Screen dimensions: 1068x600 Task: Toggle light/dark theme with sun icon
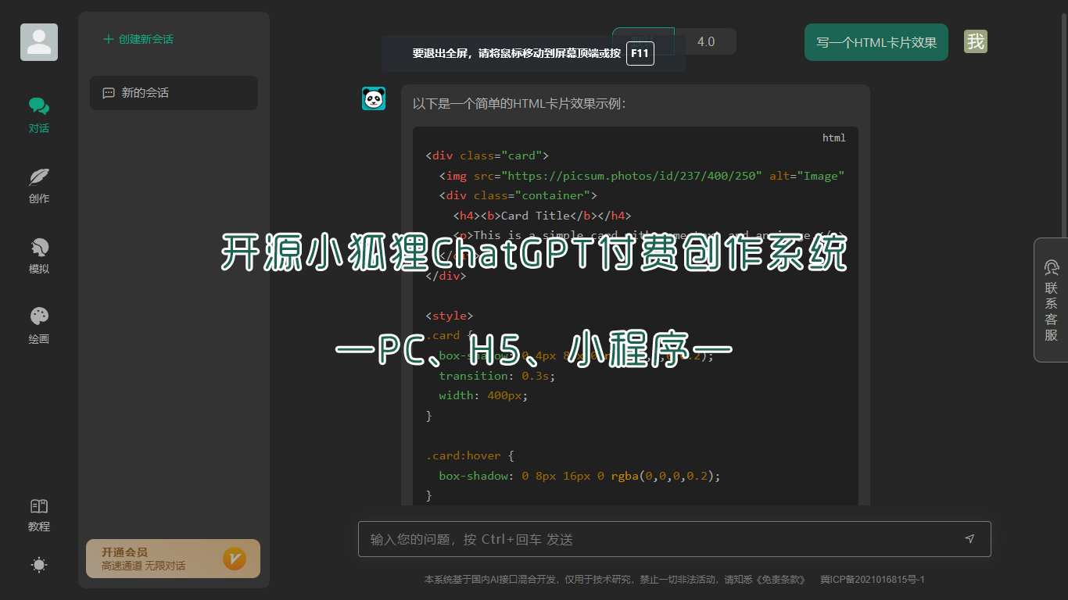coord(39,565)
